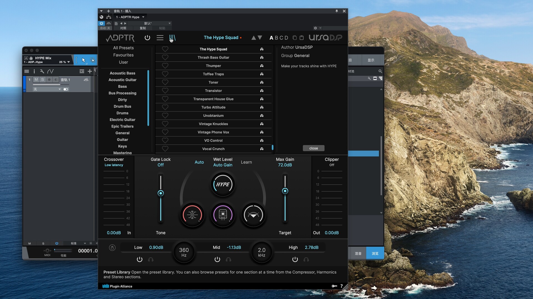This screenshot has height=299, width=533.
Task: Click the Learn button
Action: [x=247, y=162]
